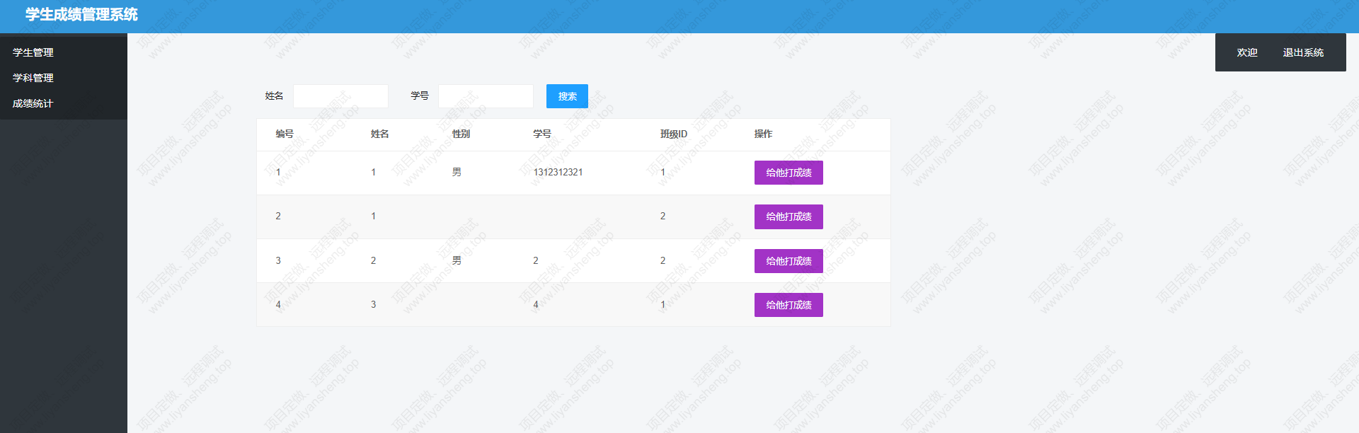1359x433 pixels.
Task: Focus the 学号 search input field
Action: (x=486, y=96)
